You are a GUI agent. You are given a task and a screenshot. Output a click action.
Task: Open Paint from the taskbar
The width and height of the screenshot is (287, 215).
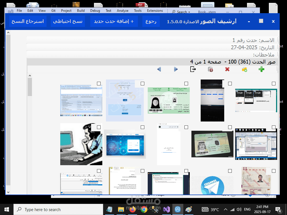[189, 209]
